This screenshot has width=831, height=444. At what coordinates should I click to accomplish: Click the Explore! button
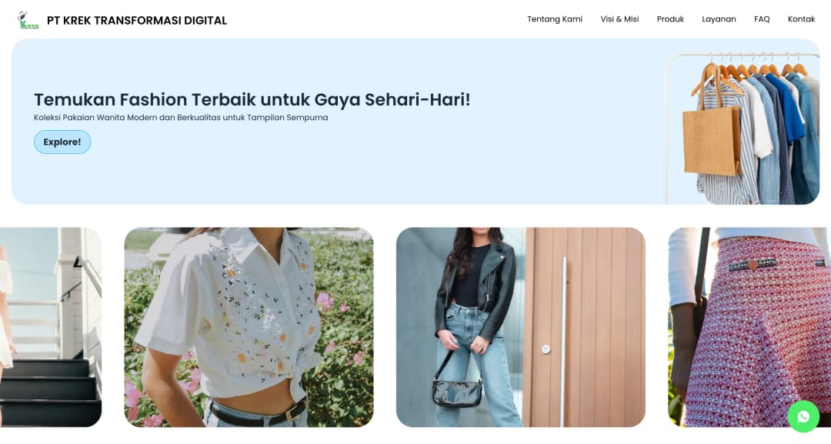point(62,142)
